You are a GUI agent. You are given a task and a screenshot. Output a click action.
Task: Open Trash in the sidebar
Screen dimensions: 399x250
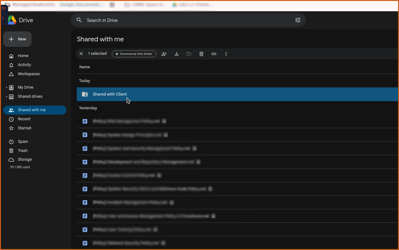tap(23, 151)
